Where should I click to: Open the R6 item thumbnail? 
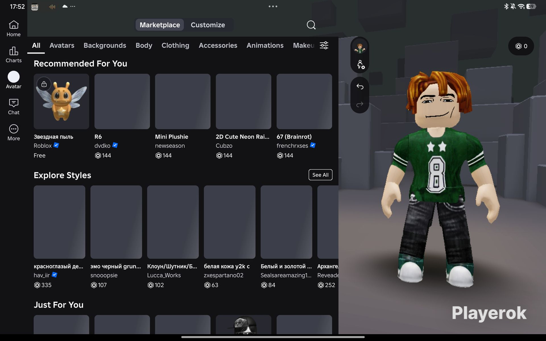pos(122,102)
